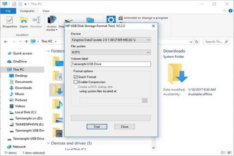Click the Pictures folder icon in Explorer
The width and height of the screenshot is (234, 156).
point(58,118)
